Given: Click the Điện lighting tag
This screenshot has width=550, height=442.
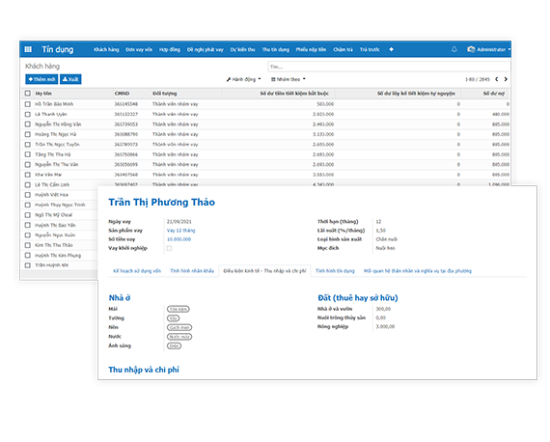Looking at the screenshot, I should [x=174, y=345].
